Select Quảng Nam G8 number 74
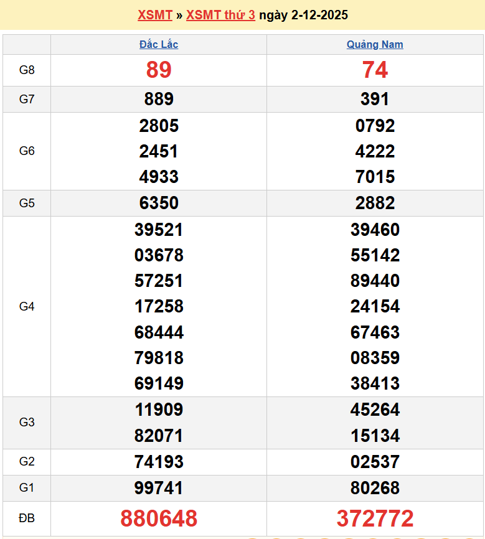The image size is (485, 539). pyautogui.click(x=375, y=70)
